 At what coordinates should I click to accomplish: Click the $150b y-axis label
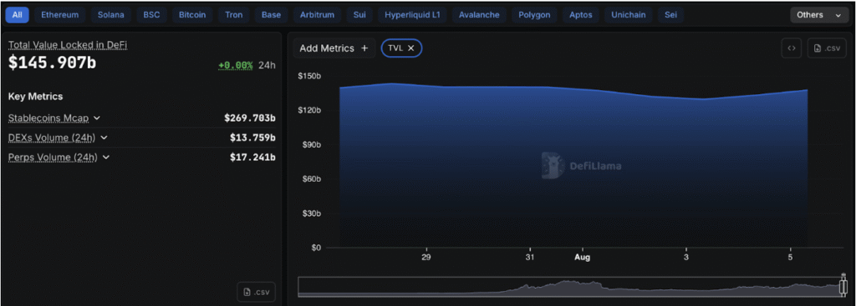coord(309,76)
